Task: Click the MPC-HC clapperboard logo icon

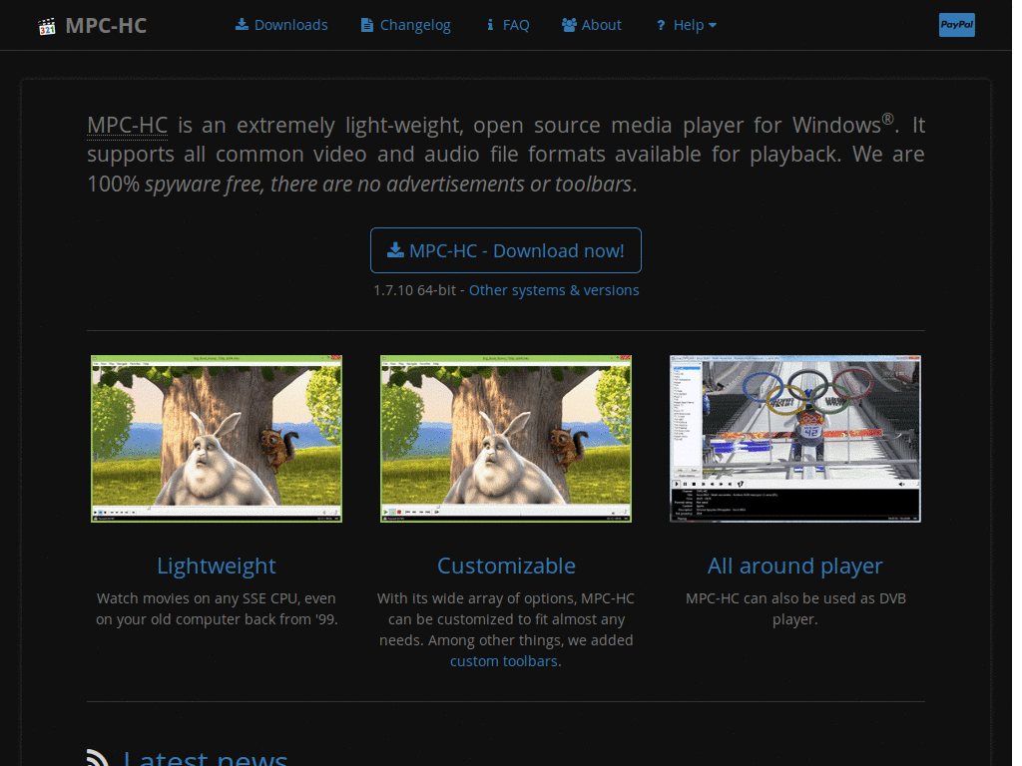Action: tap(47, 26)
